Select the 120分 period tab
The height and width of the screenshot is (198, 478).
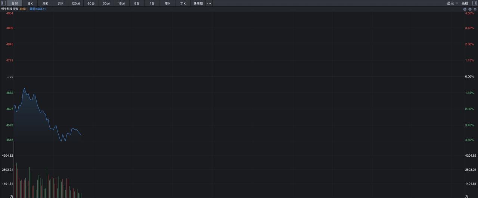(76, 3)
